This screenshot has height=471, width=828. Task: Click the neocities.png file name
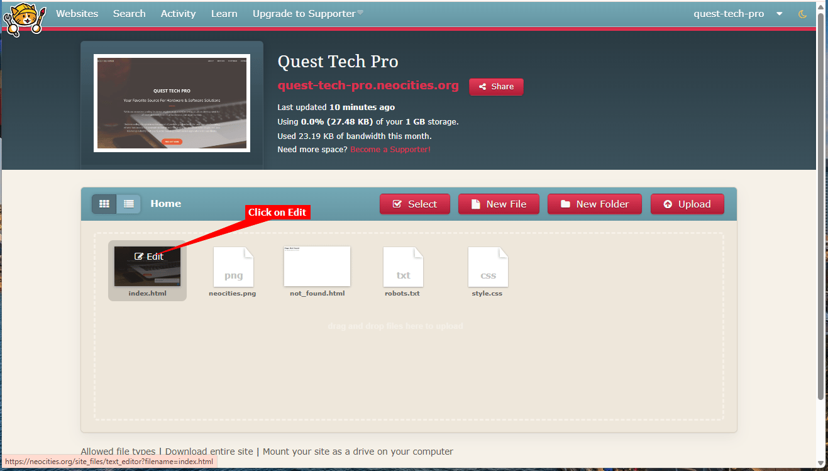tap(233, 294)
